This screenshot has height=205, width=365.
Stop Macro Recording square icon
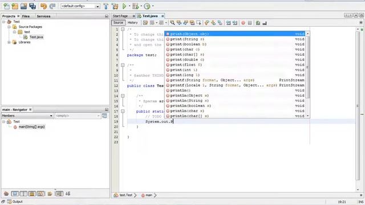(x=250, y=23)
